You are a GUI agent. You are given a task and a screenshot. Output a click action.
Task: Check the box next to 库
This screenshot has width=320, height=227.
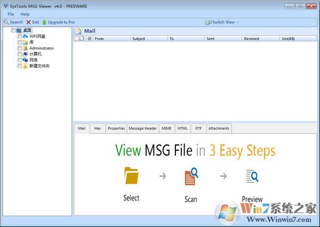pyautogui.click(x=20, y=42)
